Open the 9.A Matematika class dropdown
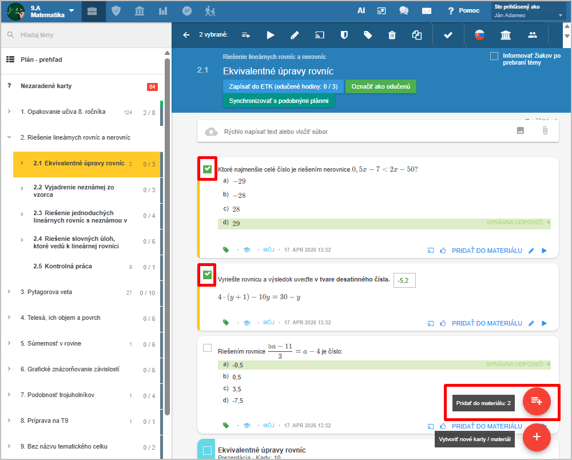572x460 pixels. point(71,11)
